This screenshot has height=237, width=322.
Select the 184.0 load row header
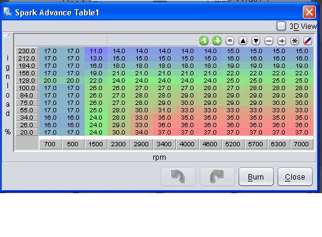(x=27, y=65)
